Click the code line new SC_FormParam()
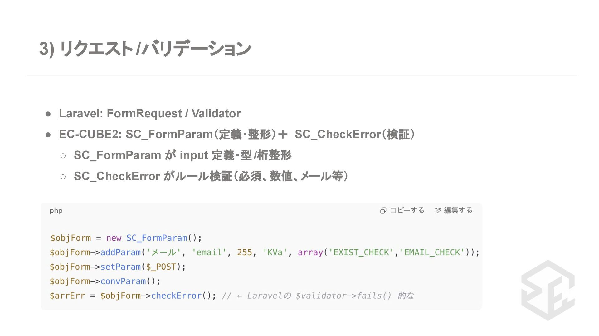This screenshot has width=599, height=336. pos(126,238)
